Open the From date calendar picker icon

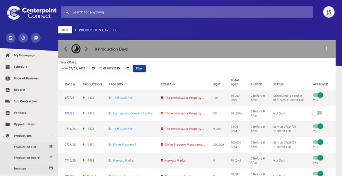point(93,68)
